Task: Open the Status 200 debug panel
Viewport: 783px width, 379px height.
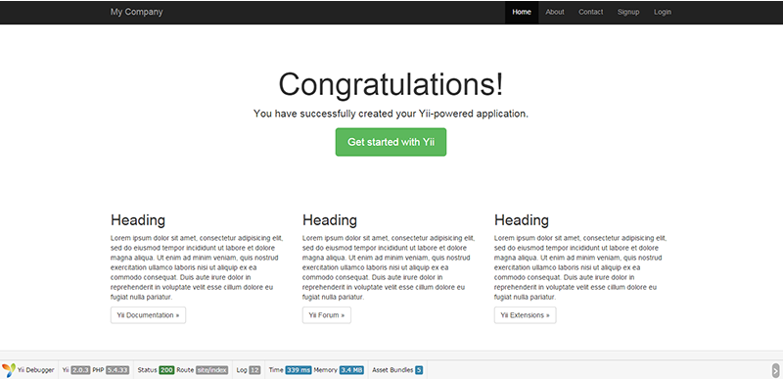Action: [166, 370]
